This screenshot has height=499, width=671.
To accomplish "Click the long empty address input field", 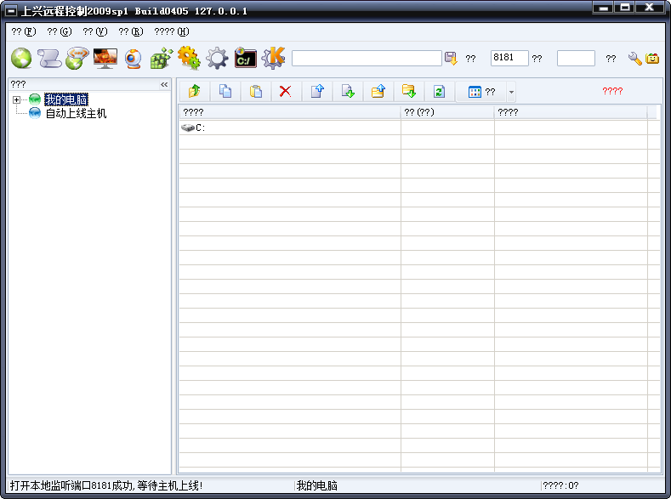I will (367, 58).
